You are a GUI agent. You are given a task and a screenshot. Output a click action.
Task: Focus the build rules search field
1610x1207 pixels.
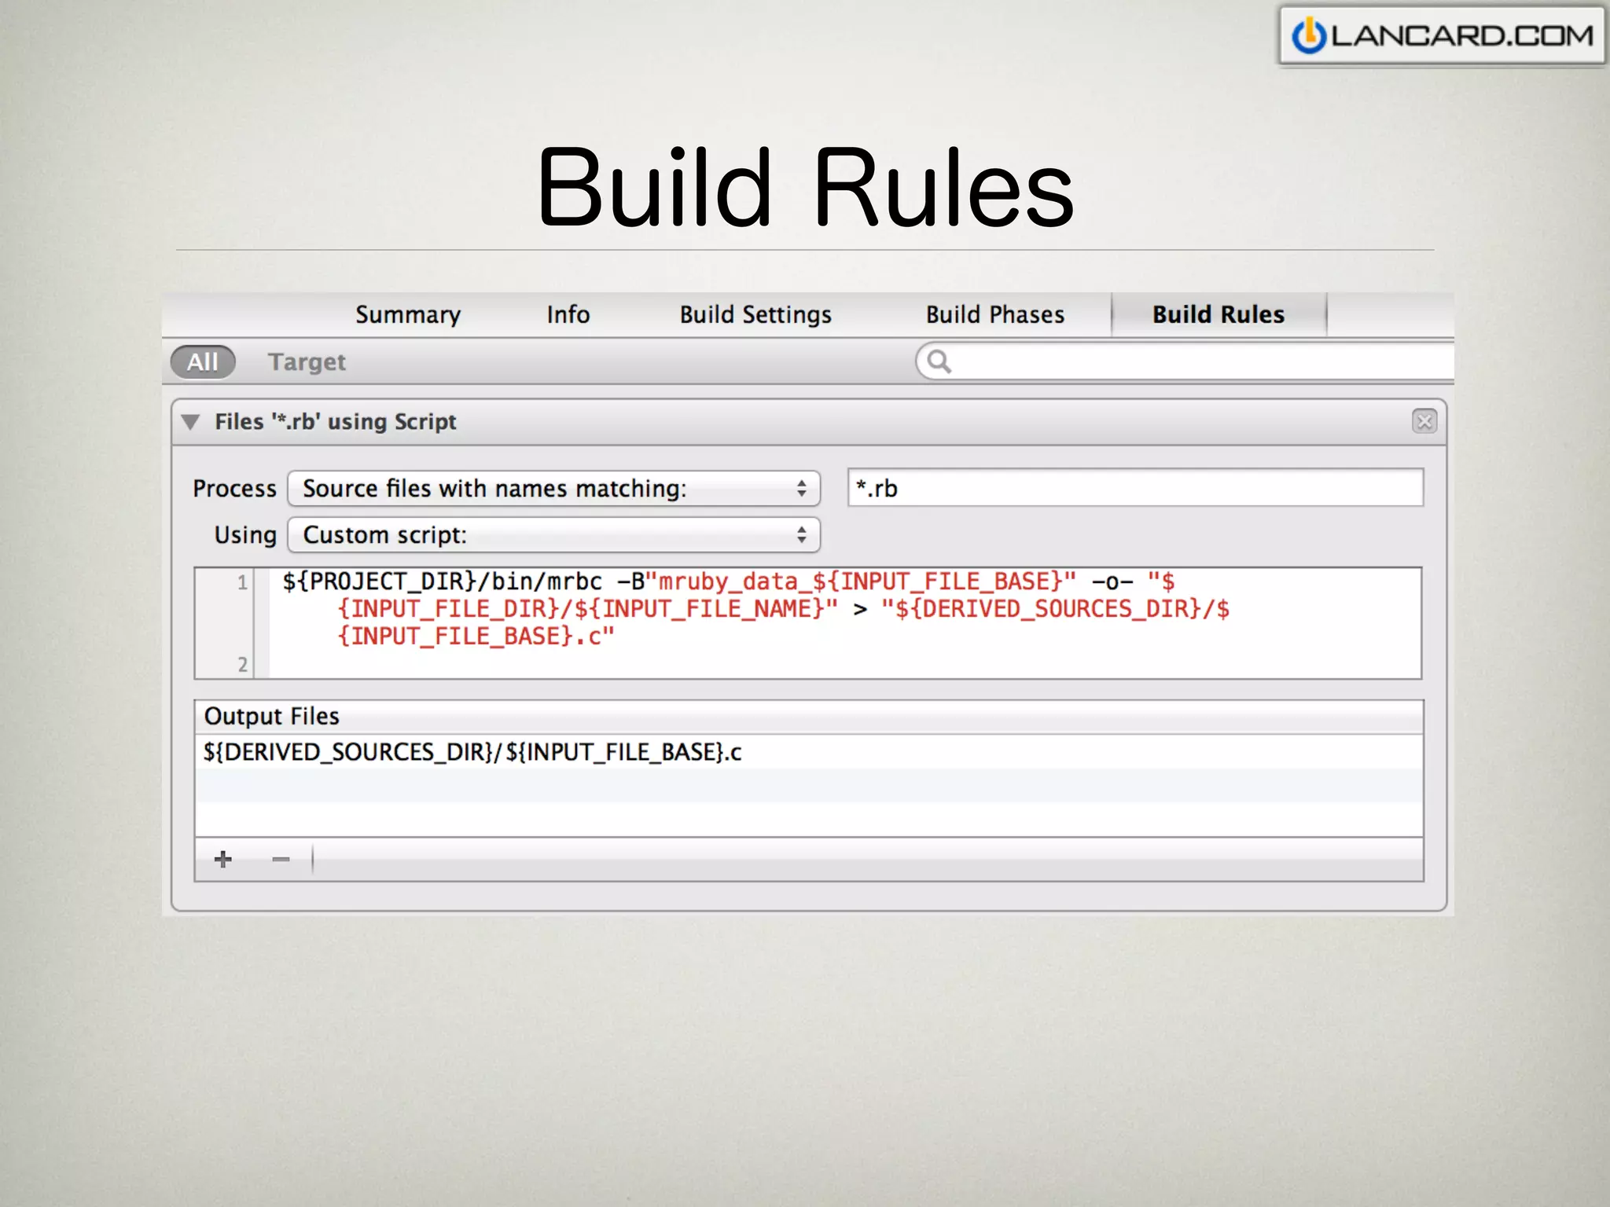pos(1185,361)
